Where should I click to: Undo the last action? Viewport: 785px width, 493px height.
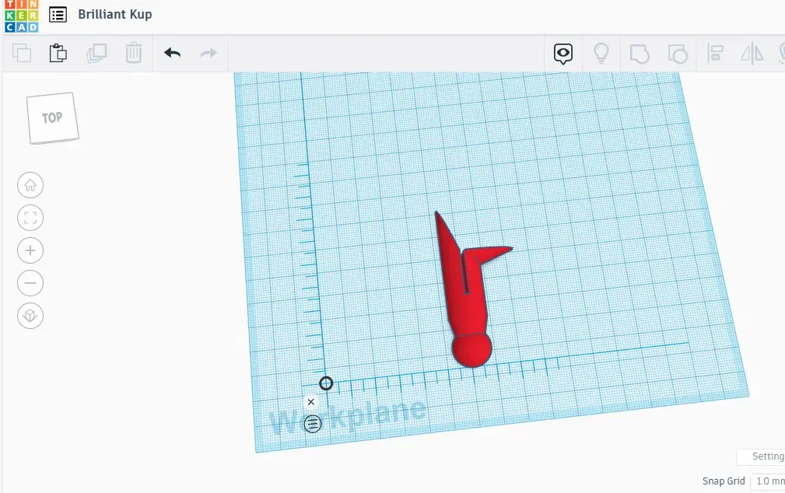[x=172, y=53]
